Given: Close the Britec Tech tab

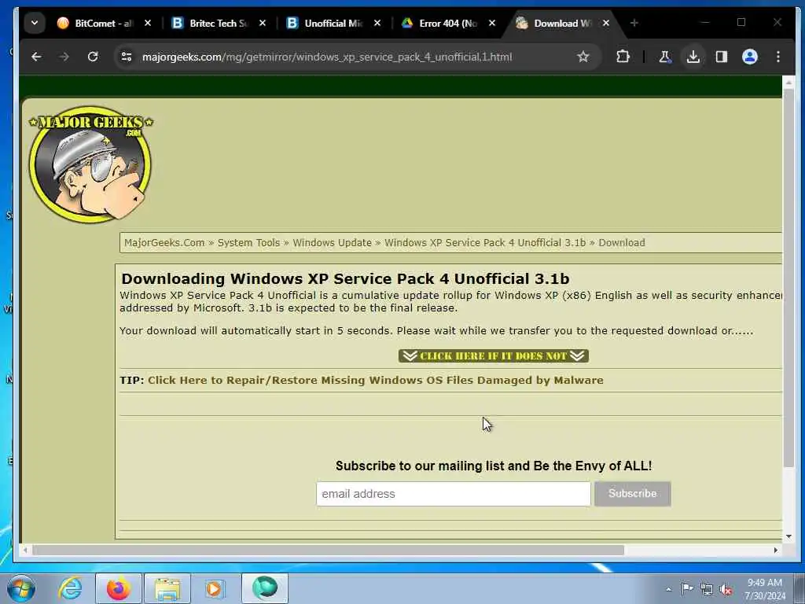Looking at the screenshot, I should coord(263,23).
